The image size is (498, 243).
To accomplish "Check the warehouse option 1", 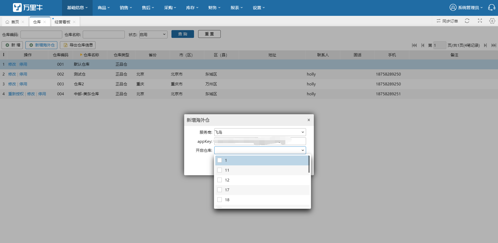I will (x=220, y=160).
